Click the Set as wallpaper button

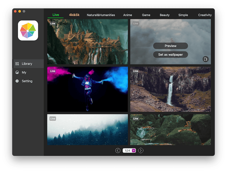click(x=171, y=54)
